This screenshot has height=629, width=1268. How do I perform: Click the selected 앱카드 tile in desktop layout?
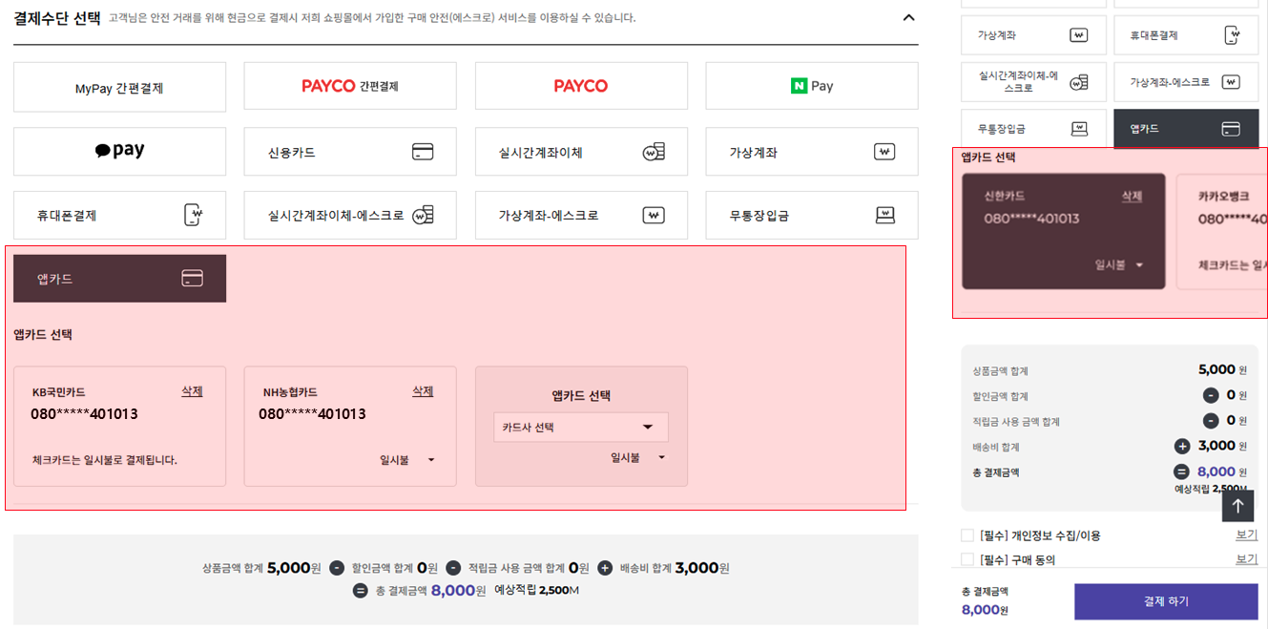click(119, 279)
